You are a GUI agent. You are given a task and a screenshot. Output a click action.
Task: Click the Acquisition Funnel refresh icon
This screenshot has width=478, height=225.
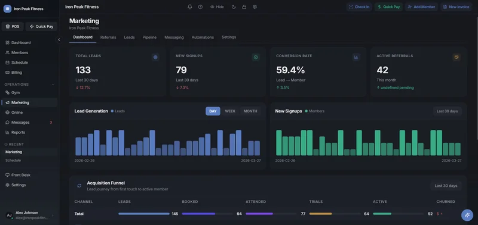(79, 186)
